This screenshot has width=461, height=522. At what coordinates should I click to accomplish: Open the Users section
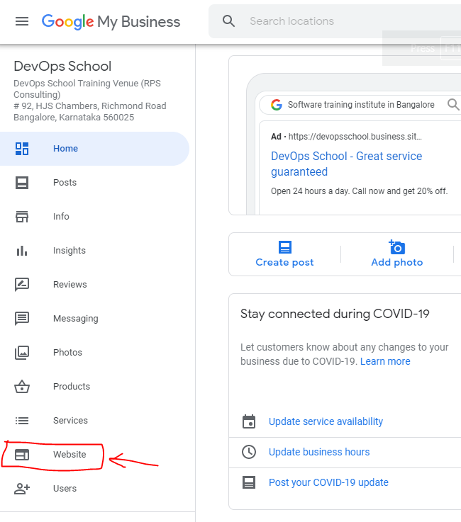pos(65,489)
